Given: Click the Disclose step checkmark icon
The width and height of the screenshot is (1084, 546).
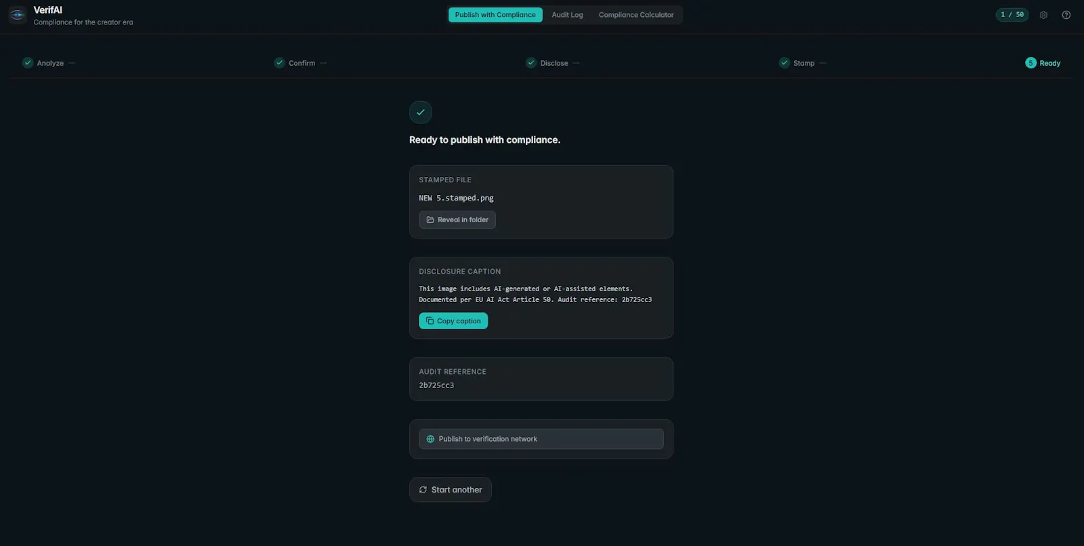Looking at the screenshot, I should point(531,63).
